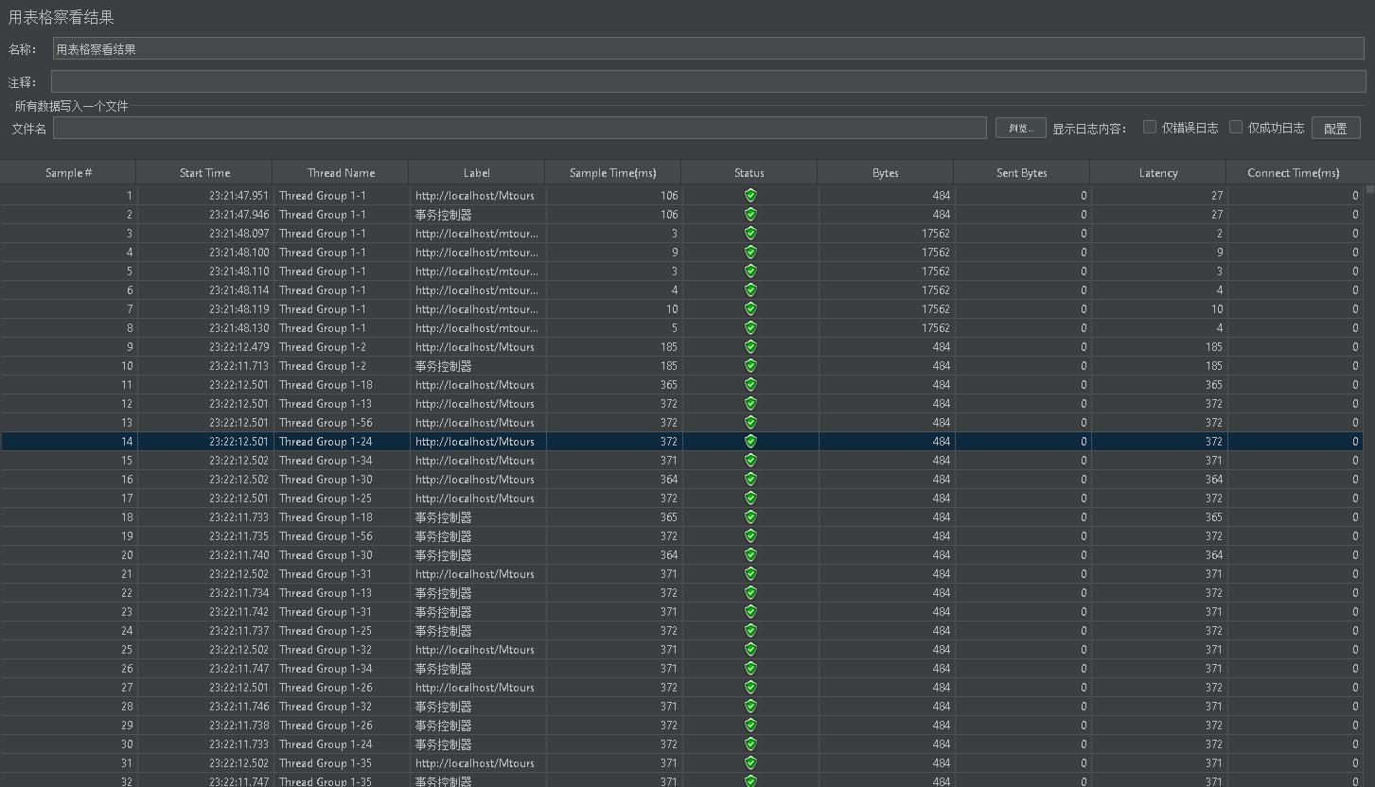Click the status shield in sample 12 row

point(750,404)
